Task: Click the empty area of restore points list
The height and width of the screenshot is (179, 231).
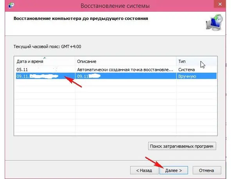Action: [116, 107]
